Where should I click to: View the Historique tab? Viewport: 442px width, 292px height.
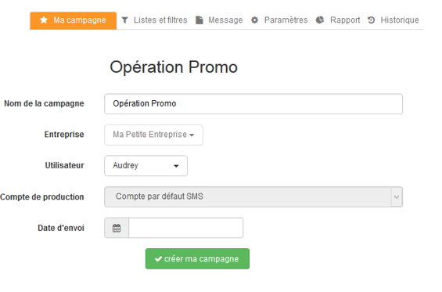(393, 20)
